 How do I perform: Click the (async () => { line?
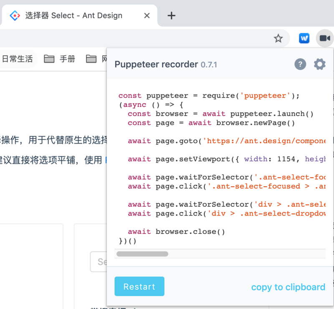[151, 105]
